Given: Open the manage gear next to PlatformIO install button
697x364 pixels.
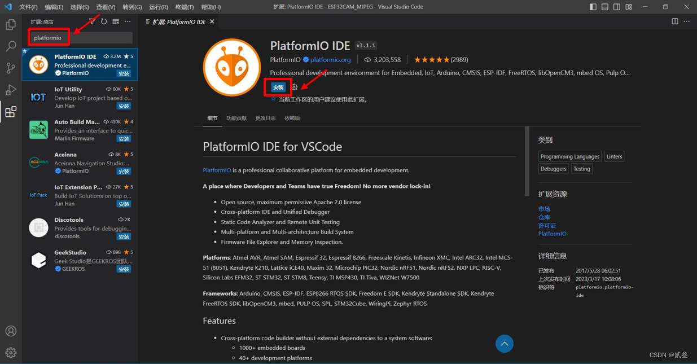Looking at the screenshot, I should 293,87.
